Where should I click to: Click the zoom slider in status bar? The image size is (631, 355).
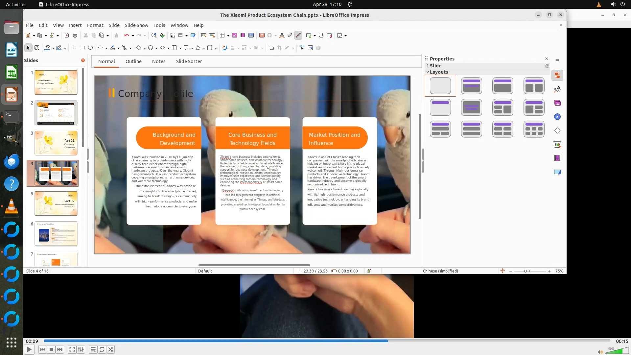[x=526, y=271]
